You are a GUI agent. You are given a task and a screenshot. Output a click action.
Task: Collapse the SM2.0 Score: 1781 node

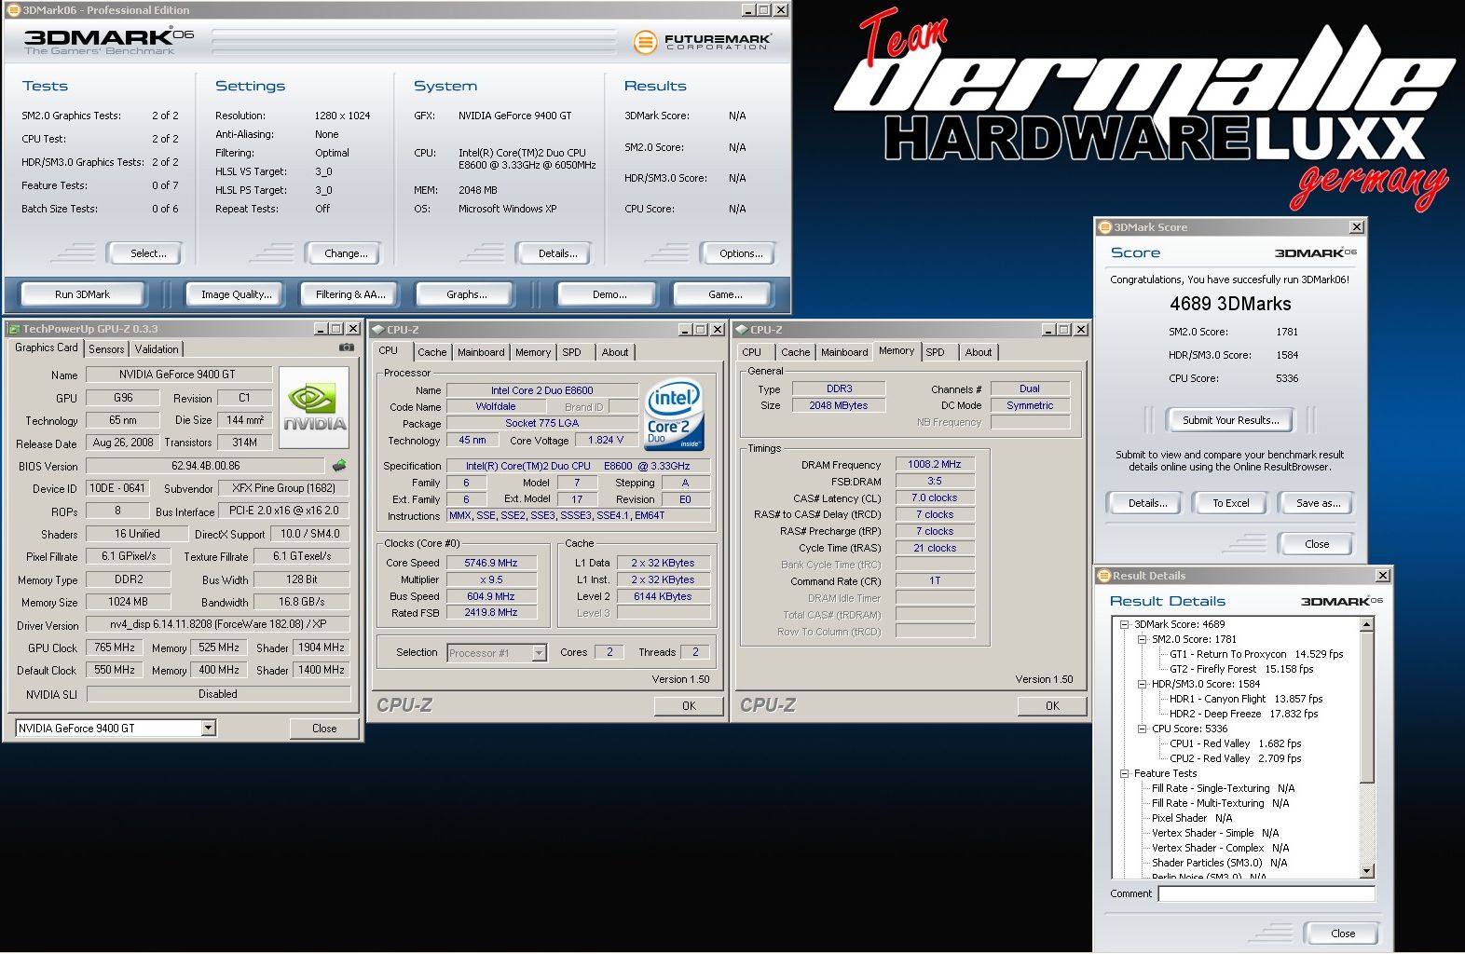[x=1143, y=640]
